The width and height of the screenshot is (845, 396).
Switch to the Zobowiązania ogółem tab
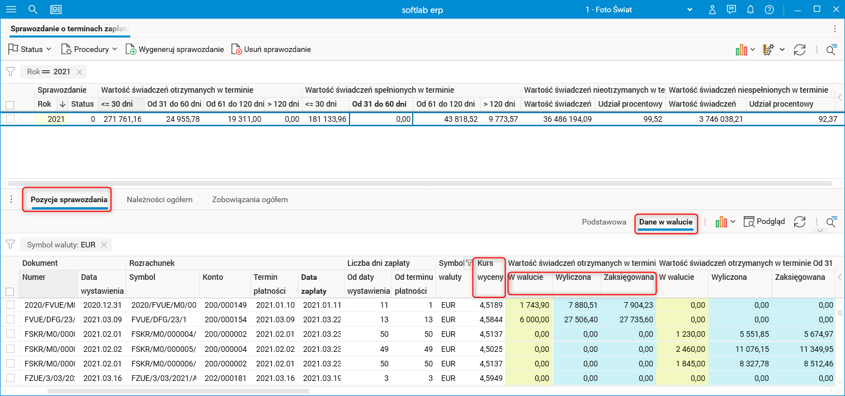[x=250, y=199]
